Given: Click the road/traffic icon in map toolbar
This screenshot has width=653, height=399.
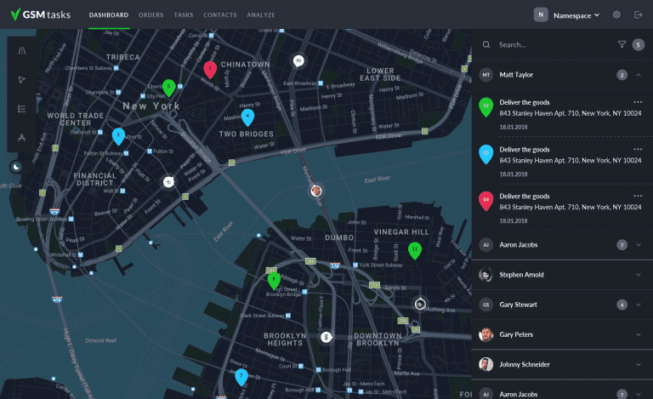Looking at the screenshot, I should click(21, 51).
